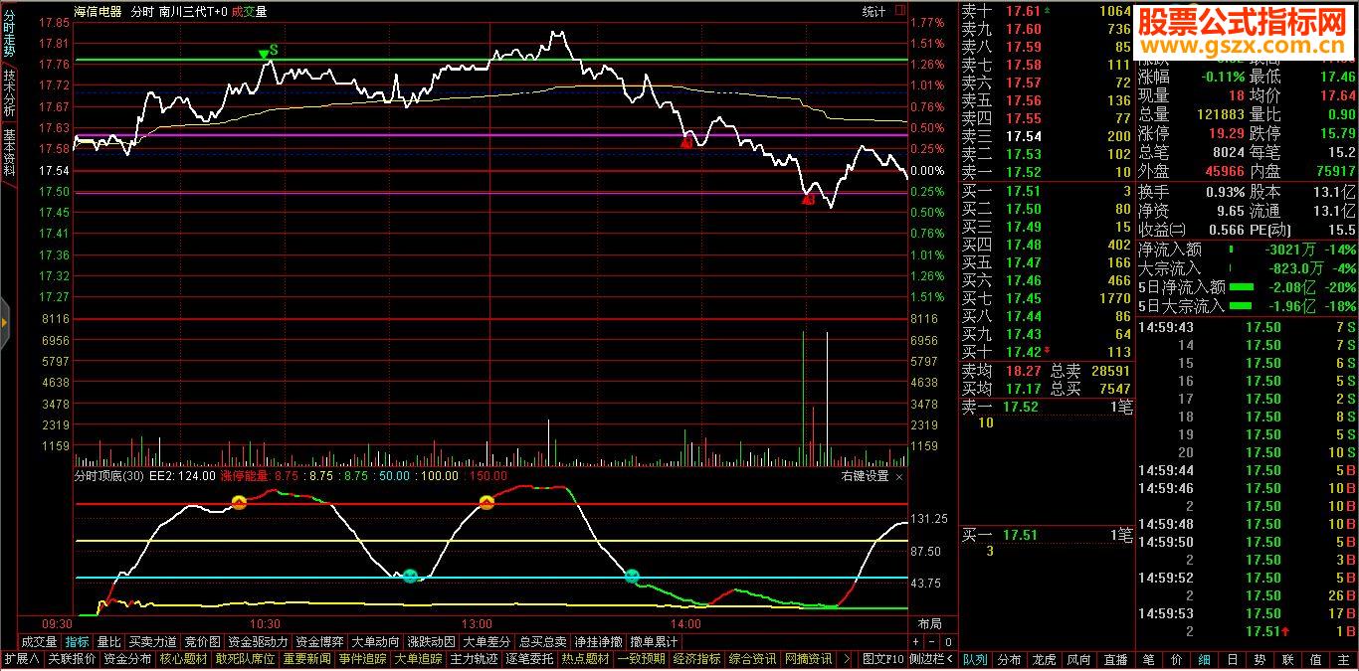Click the red B marker near 17.58

(x=686, y=143)
